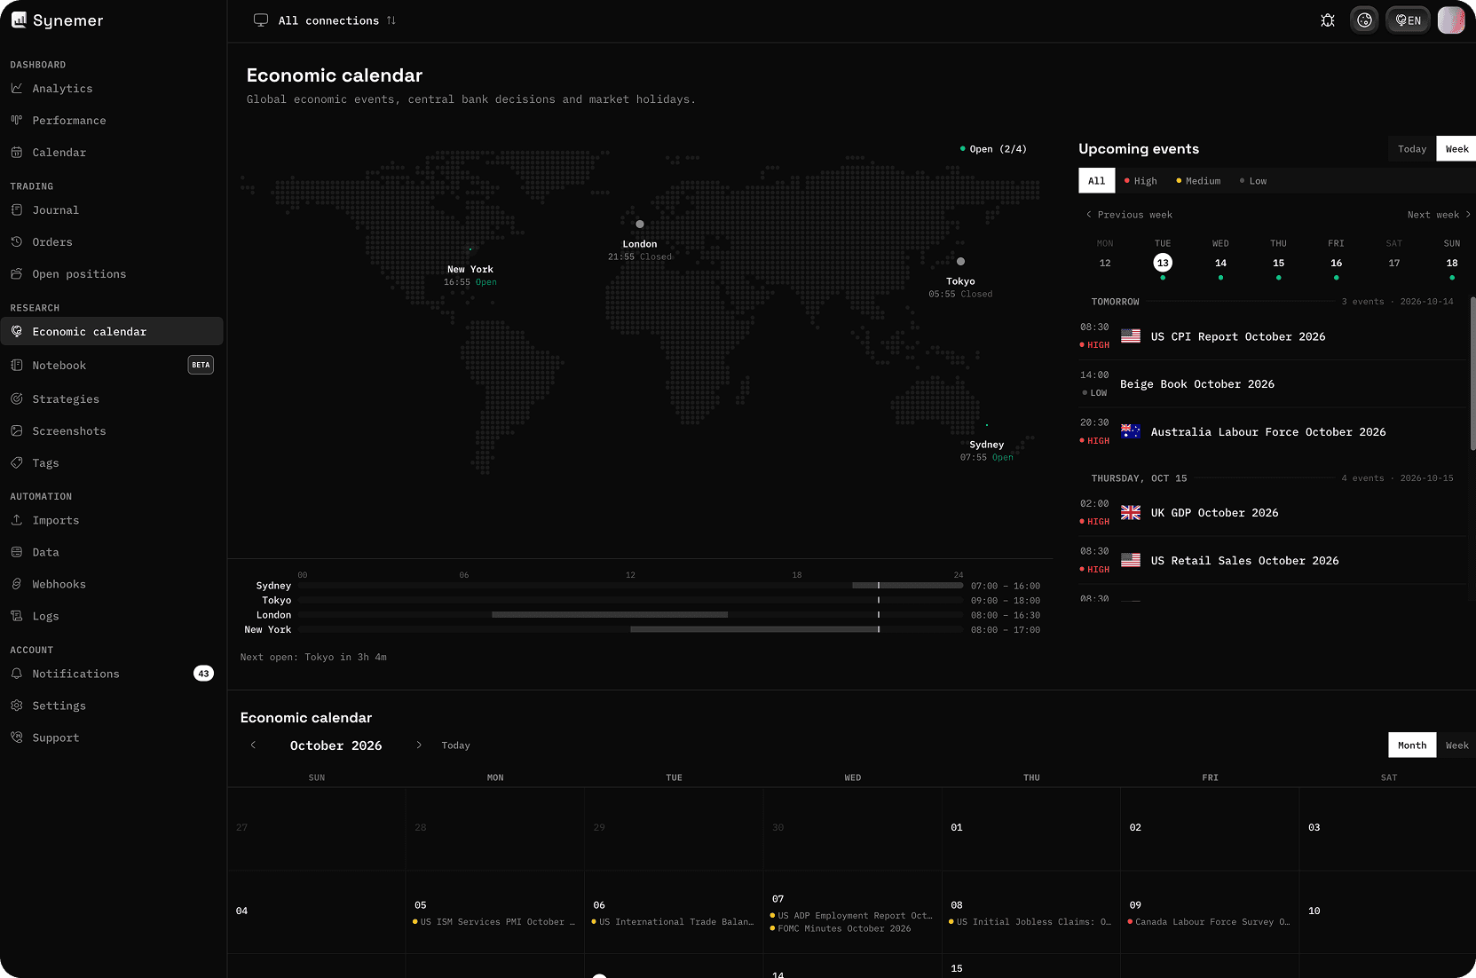Go to Next week
This screenshot has width=1476, height=978.
1439,215
